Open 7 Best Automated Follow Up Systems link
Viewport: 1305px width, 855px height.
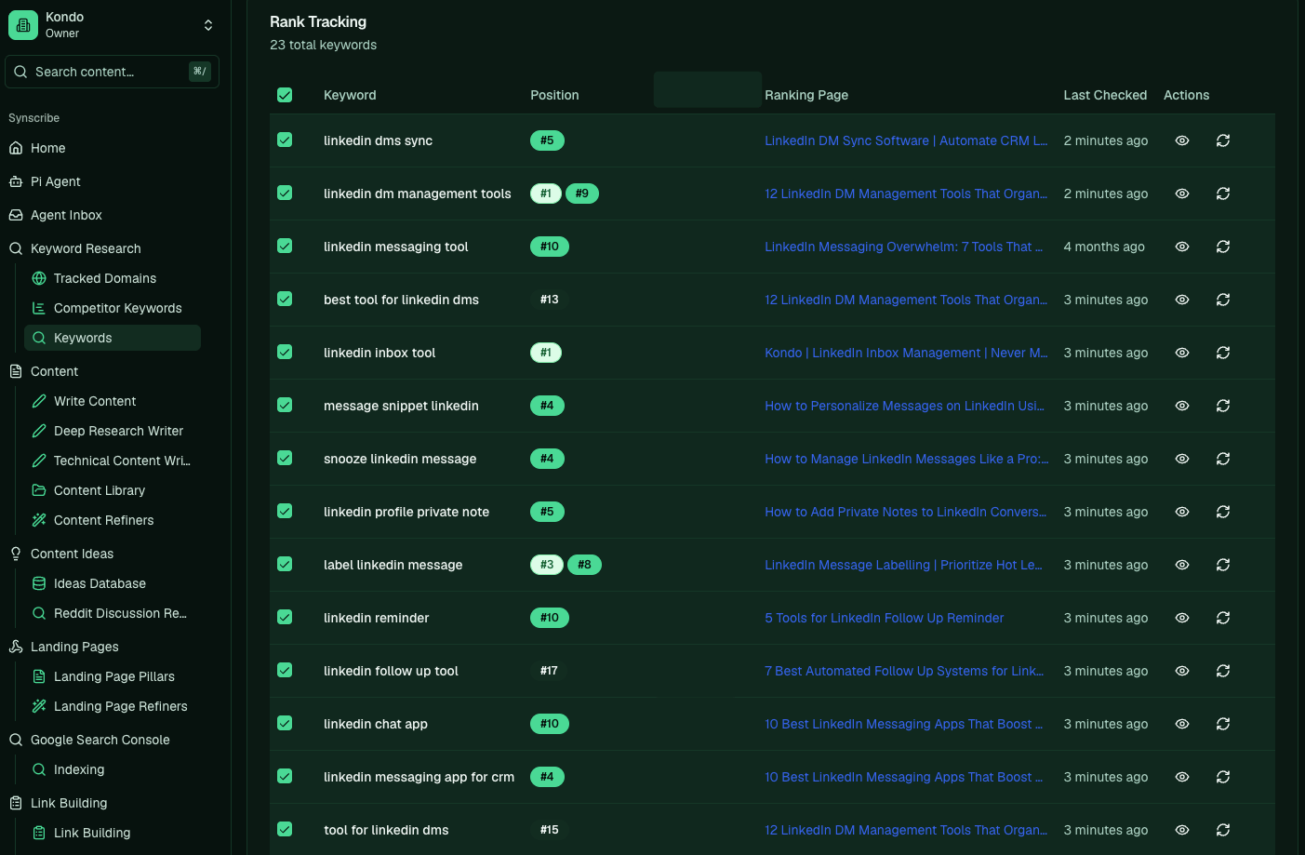pos(904,671)
